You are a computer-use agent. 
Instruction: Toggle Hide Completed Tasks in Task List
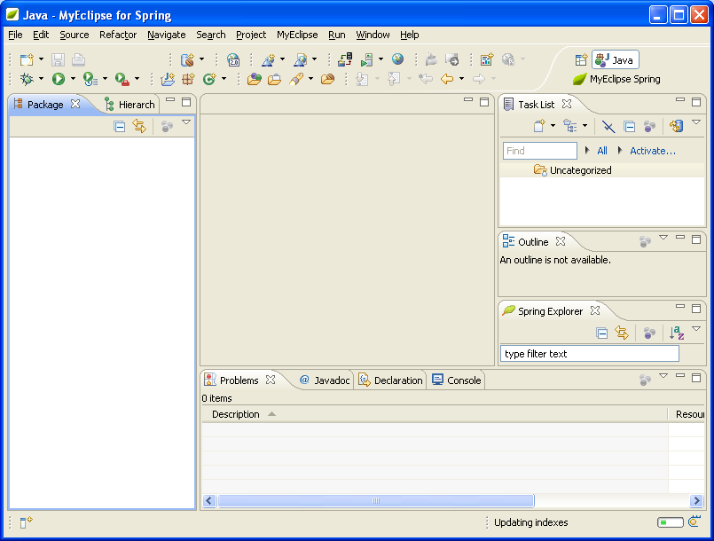pyautogui.click(x=608, y=126)
